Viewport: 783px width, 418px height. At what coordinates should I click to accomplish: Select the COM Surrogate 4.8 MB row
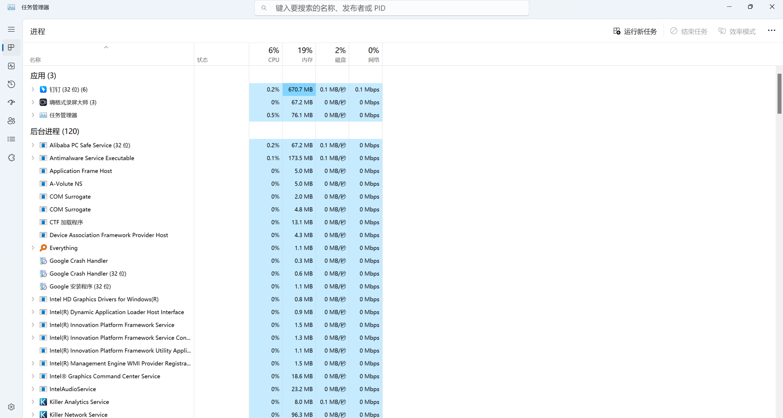203,209
